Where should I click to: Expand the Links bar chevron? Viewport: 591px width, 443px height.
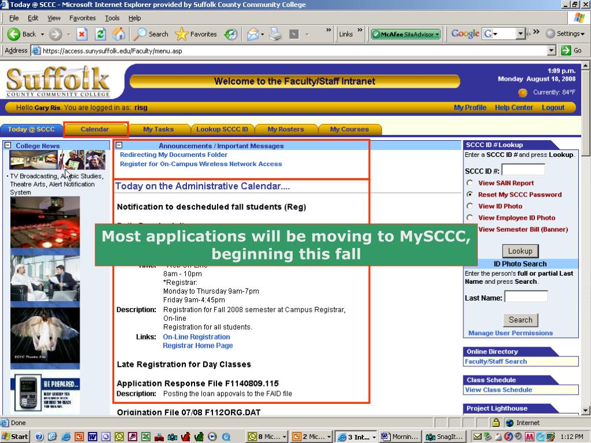pos(360,30)
